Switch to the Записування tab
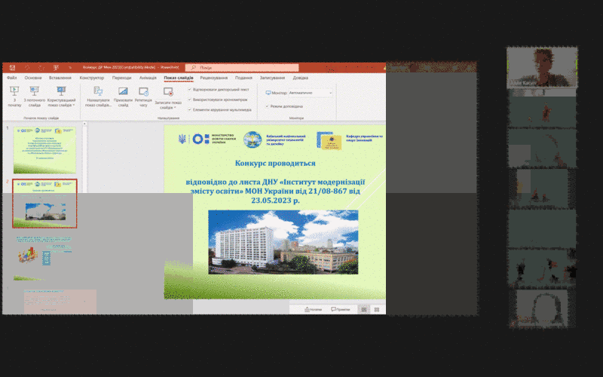The image size is (603, 377). 272,78
